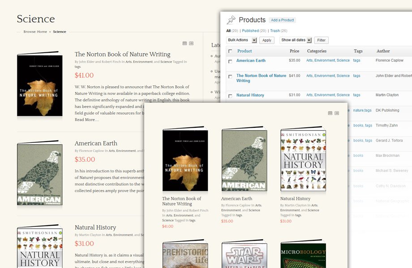Viewport: 412px width, 268px height.
Task: Check the Norton Book of Nature Writing row checkbox
Action: pos(231,77)
